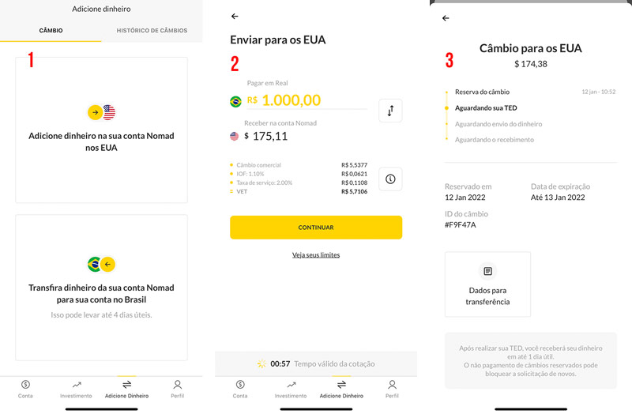Tap the exchange rate info clock button
The width and height of the screenshot is (632, 414).
click(x=390, y=179)
